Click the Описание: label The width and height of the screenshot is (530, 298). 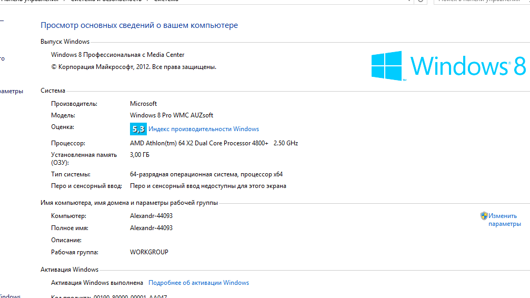[x=66, y=240]
